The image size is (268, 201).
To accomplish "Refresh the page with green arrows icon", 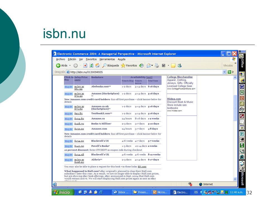I will click(x=92, y=65).
